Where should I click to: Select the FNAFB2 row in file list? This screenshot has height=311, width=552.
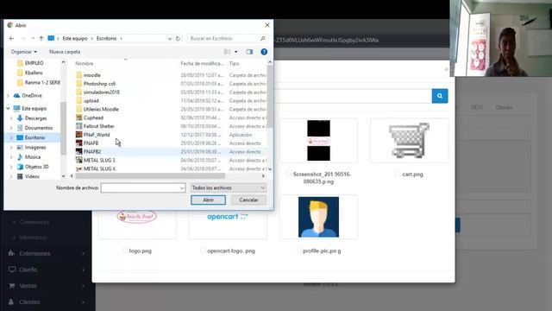171,152
